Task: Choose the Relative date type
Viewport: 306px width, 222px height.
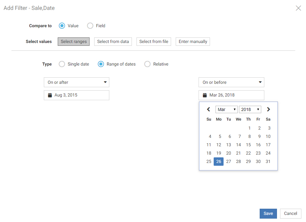Action: coord(147,64)
